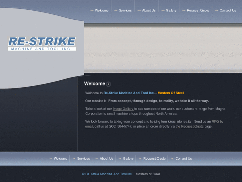
Task: Open Gallery in the top navigation
Action: point(171,10)
